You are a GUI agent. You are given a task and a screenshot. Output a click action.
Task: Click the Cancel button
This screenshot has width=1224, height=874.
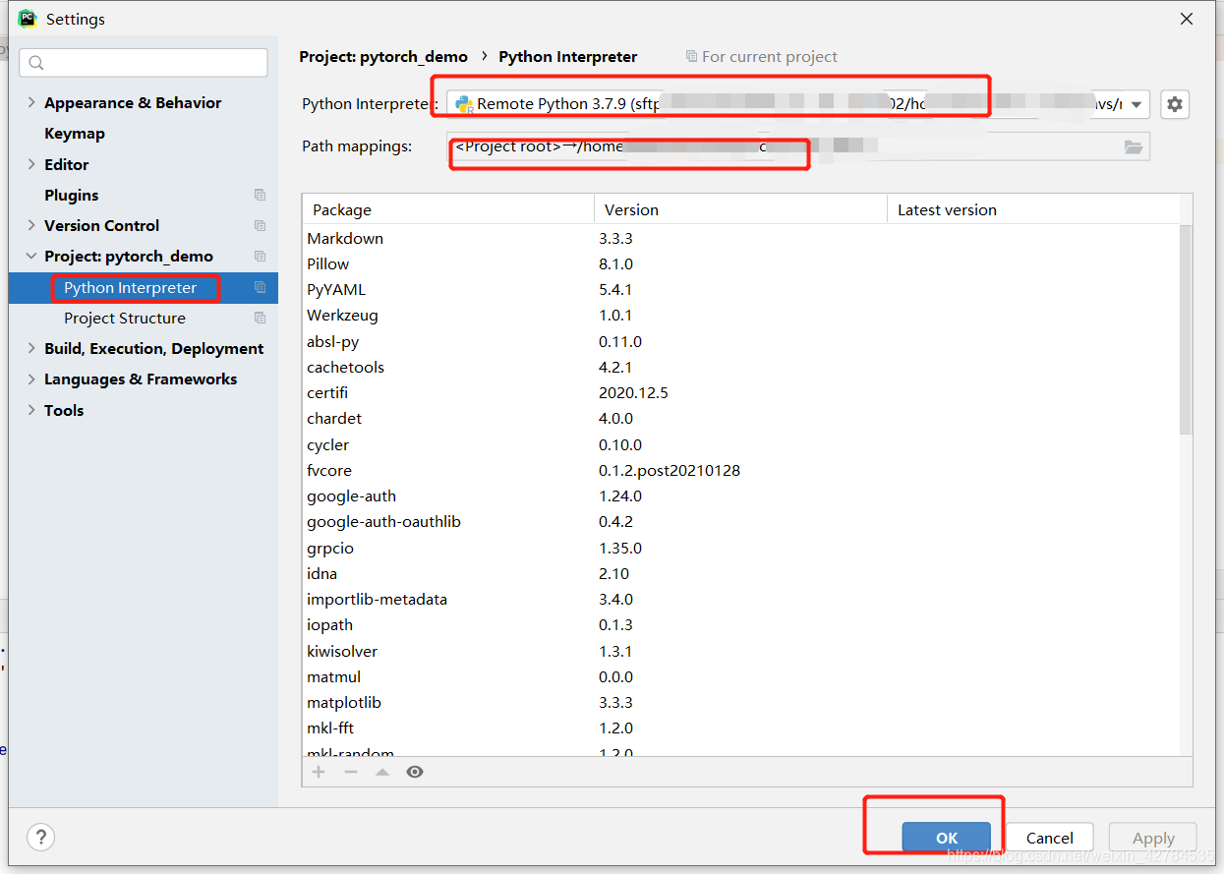coord(1050,838)
